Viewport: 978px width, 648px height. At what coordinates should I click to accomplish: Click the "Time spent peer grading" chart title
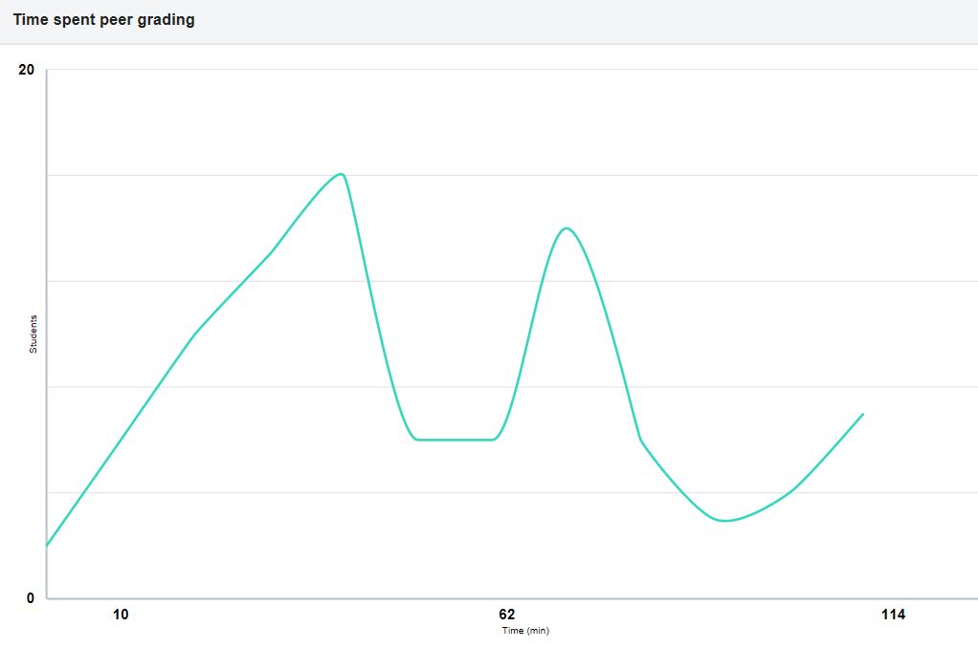103,20
